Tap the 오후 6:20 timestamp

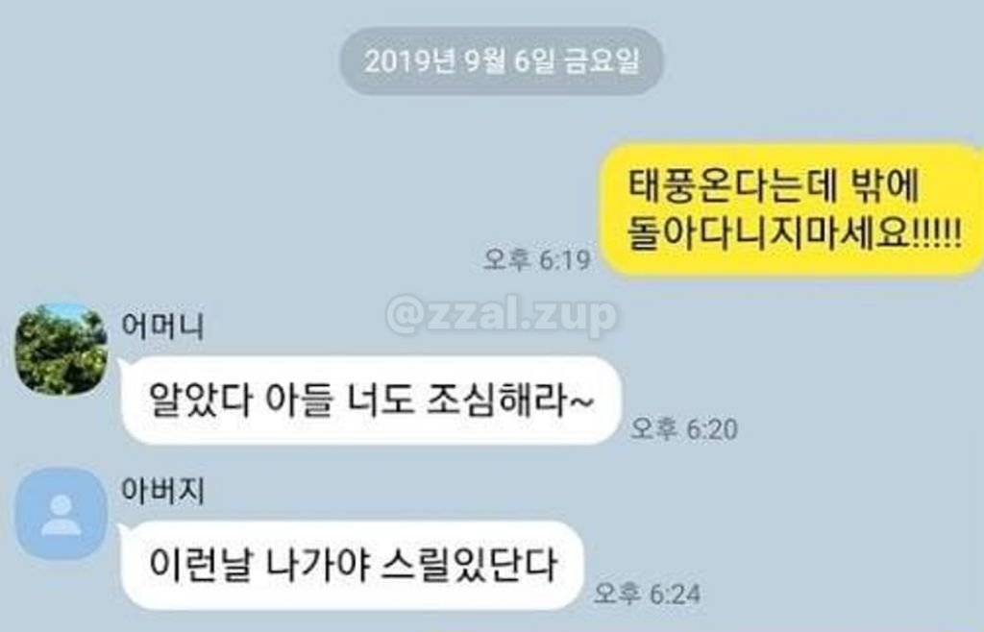[x=683, y=428]
